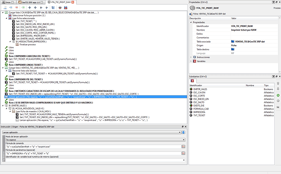Screen dimensions: 281x174
Task: Close the Instrucción panel
Action: coord(186,127)
